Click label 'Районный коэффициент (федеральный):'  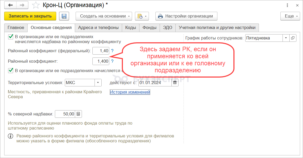pyautogui.click(x=49, y=51)
